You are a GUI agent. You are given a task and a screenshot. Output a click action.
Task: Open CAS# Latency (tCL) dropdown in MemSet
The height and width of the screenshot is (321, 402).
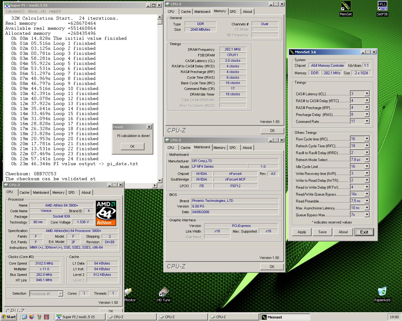click(x=367, y=94)
